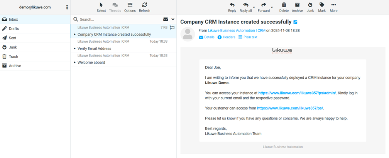Go to the Sent folder
This screenshot has height=158, width=389.
(x=13, y=38)
